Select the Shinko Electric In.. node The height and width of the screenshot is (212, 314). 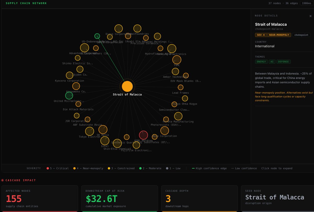(78, 58)
